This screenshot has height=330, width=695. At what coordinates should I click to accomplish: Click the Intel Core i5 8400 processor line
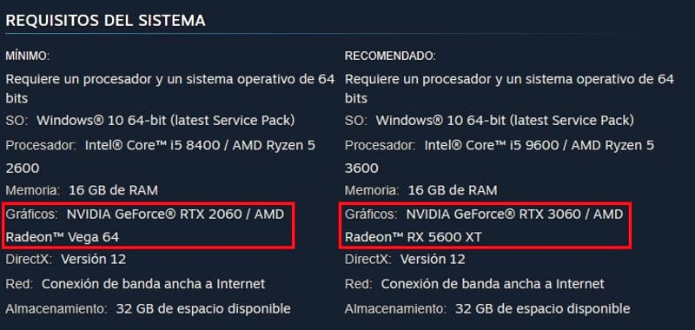(161, 157)
